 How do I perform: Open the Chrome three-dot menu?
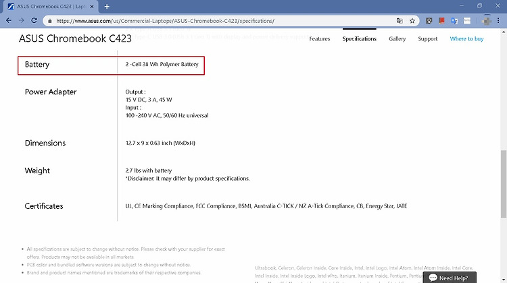(498, 21)
